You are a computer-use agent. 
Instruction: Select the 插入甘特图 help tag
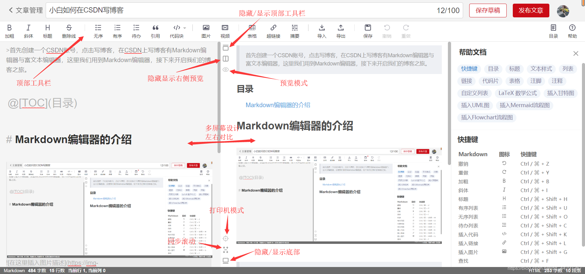pos(561,93)
